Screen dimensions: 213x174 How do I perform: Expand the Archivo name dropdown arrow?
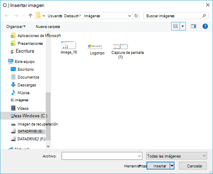tap(139, 156)
